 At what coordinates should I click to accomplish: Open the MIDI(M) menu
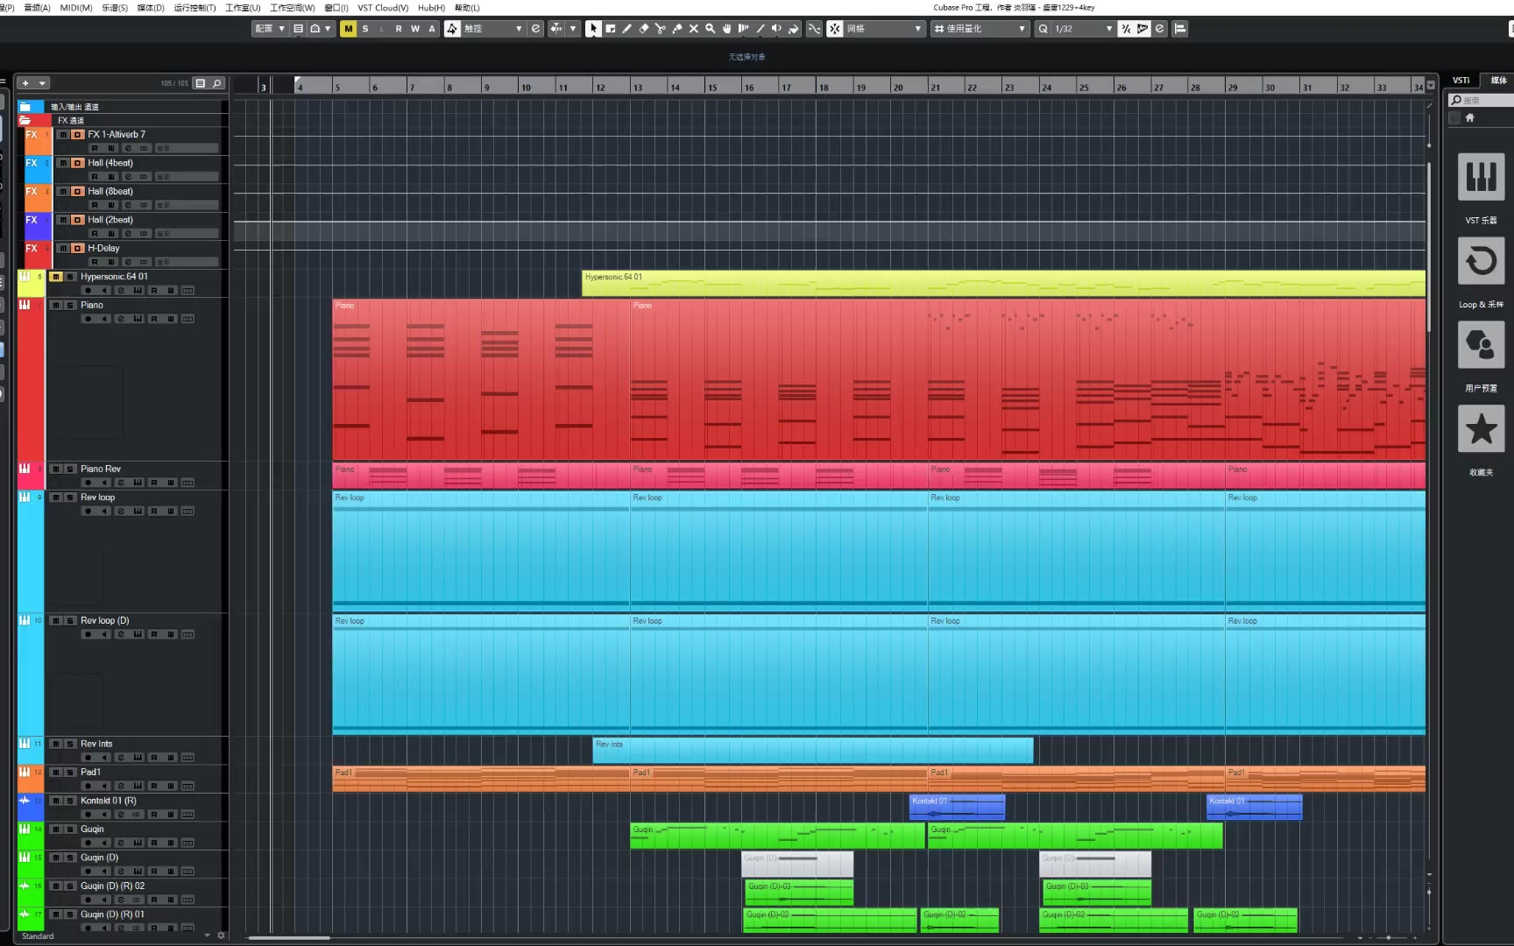pyautogui.click(x=76, y=7)
